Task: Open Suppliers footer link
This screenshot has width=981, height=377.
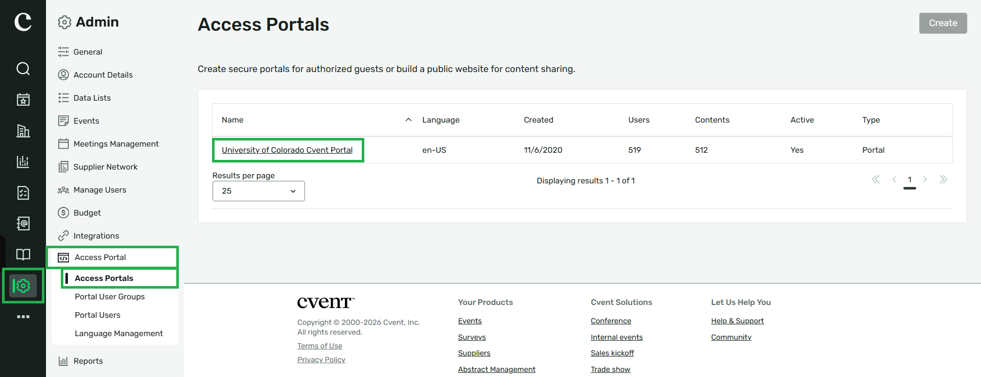Action: coord(474,353)
